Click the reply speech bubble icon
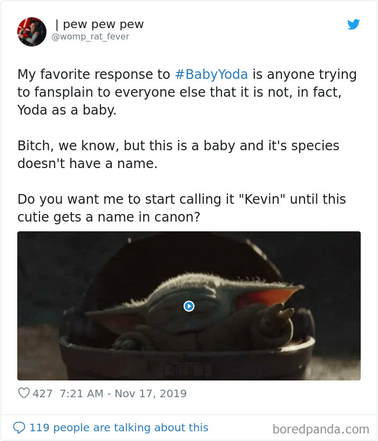The height and width of the screenshot is (441, 378). [21, 427]
